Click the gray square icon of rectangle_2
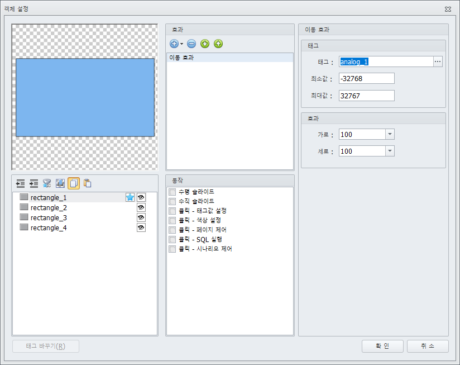 24,207
